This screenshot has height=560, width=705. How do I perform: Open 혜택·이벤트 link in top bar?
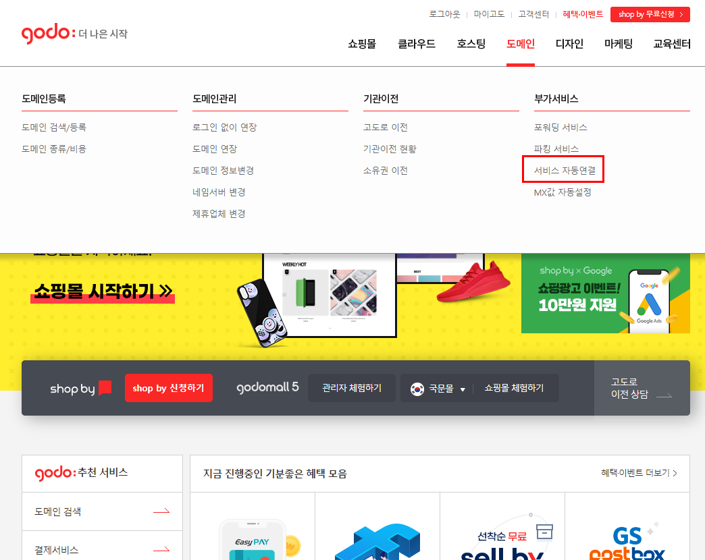[x=583, y=14]
